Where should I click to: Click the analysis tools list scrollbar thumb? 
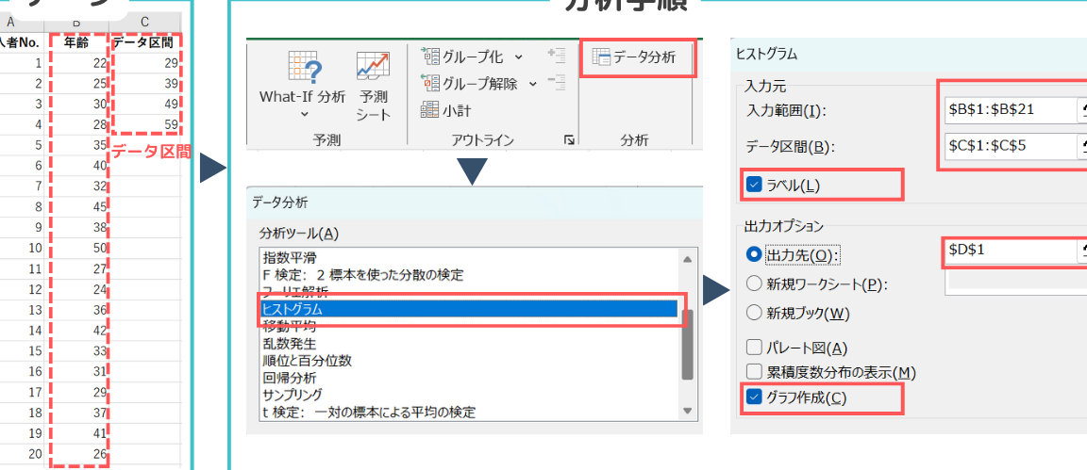687,345
